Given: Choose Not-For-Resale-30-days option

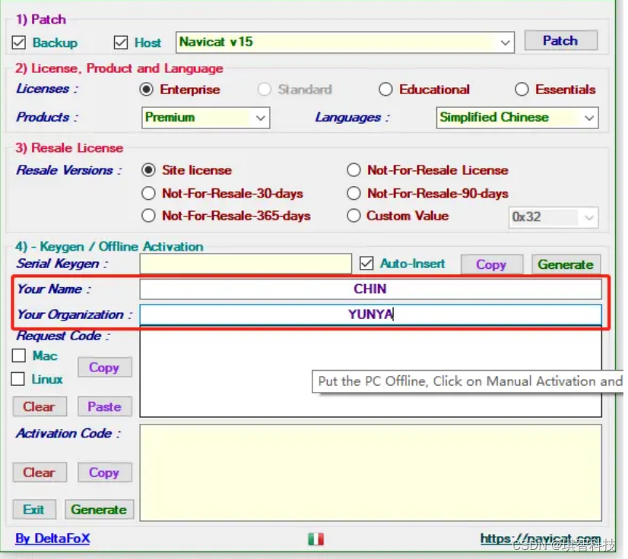Looking at the screenshot, I should pyautogui.click(x=148, y=193).
